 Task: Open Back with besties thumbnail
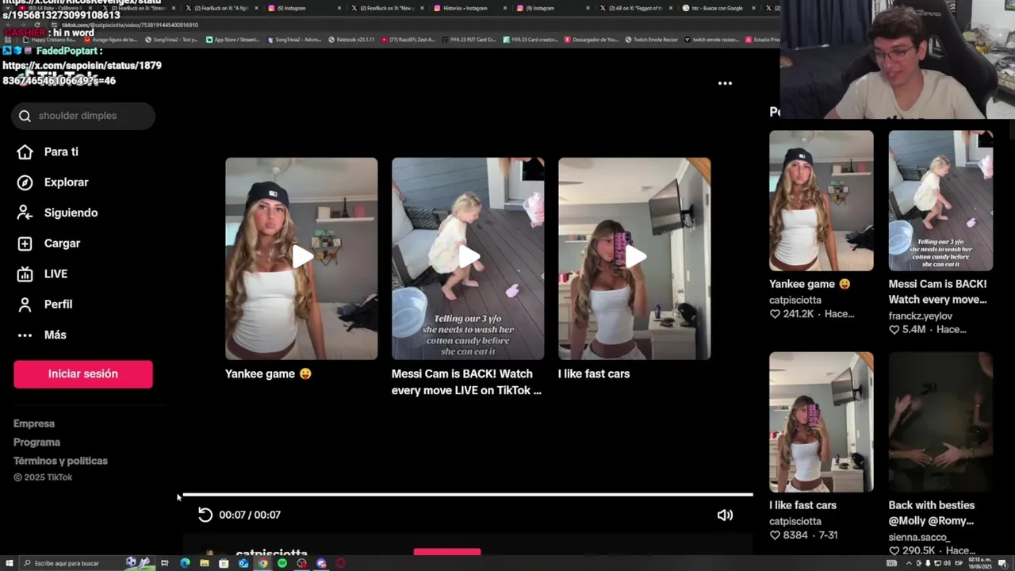(940, 422)
